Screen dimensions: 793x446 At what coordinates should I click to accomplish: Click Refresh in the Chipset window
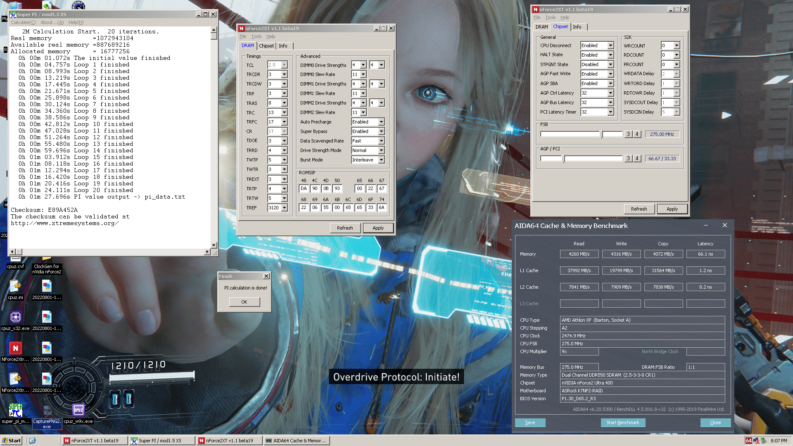639,209
